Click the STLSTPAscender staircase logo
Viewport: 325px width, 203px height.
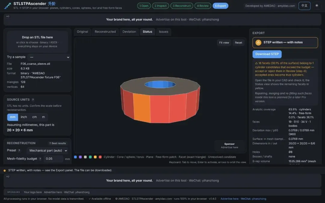tap(8, 6)
